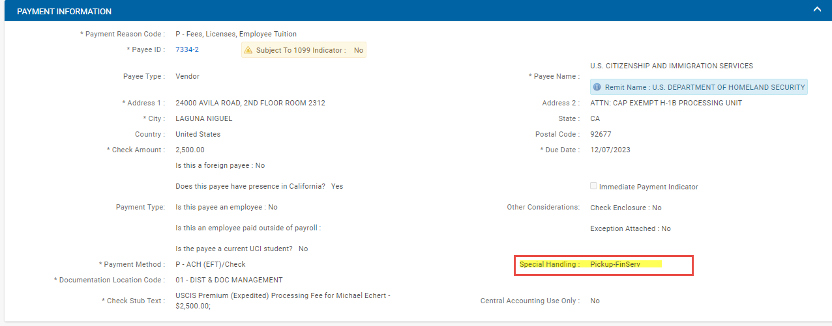Click the Central Accounting Use Only value No
The image size is (832, 326).
595,301
